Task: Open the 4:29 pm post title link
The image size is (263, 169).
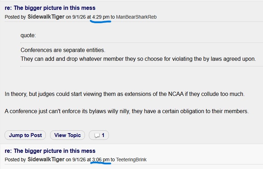Action: (x=50, y=8)
